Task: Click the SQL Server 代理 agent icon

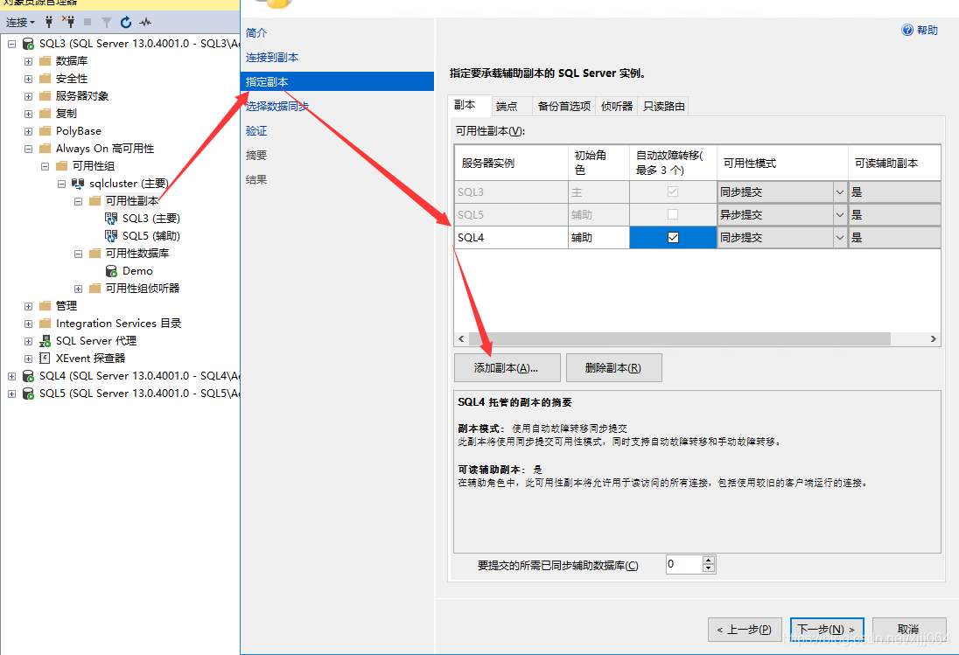Action: [x=45, y=341]
